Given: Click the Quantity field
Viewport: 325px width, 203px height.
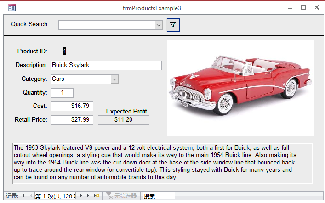Looking at the screenshot, I should pyautogui.click(x=62, y=93).
